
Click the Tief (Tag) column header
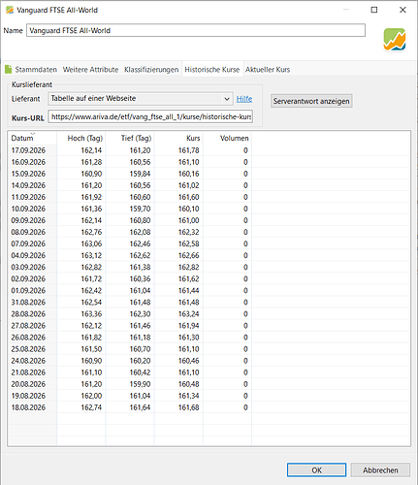click(130, 138)
